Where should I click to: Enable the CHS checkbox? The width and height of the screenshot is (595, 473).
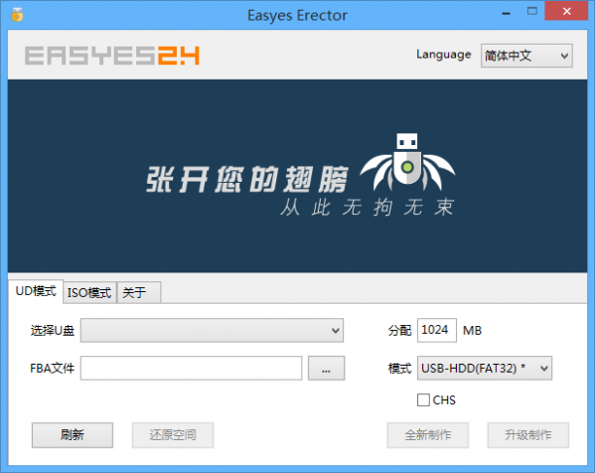(423, 399)
